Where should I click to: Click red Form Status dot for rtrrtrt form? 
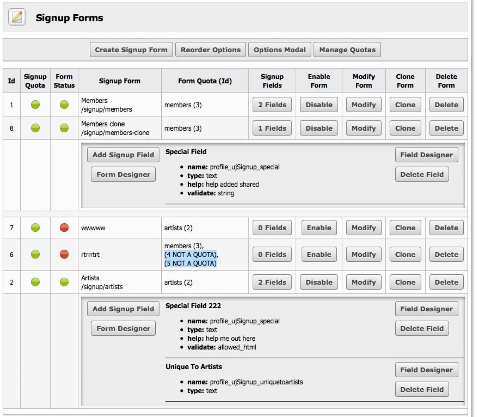point(64,255)
